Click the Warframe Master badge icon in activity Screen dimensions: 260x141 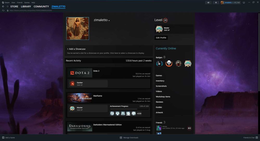pos(72,108)
